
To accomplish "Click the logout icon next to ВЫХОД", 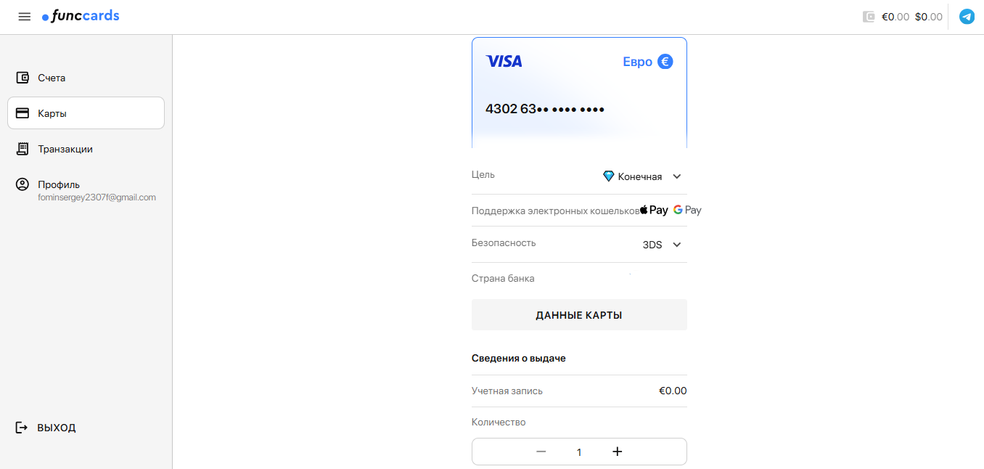I will (20, 427).
